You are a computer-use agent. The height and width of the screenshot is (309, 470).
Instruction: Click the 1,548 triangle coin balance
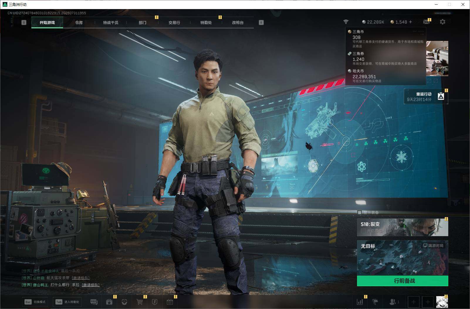click(x=399, y=22)
